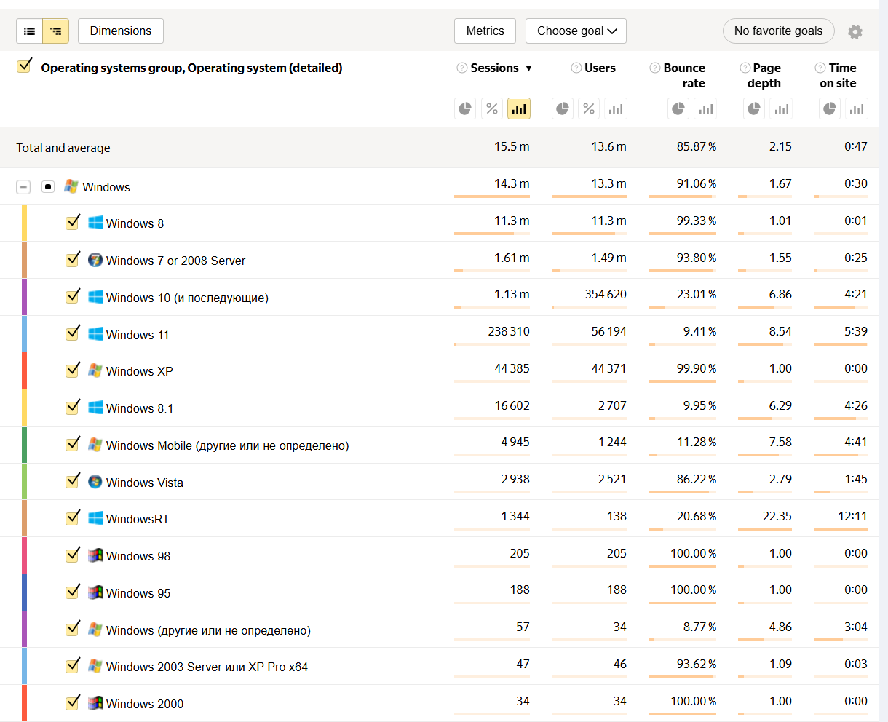
Task: Sort table by Users column
Action: [600, 68]
